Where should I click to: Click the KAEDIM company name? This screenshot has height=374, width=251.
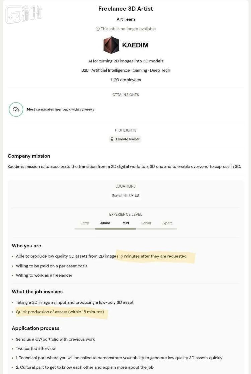pos(135,45)
